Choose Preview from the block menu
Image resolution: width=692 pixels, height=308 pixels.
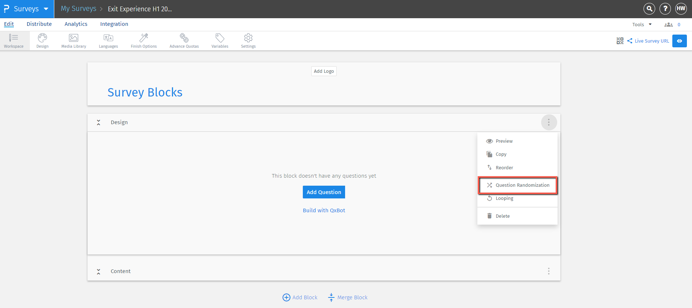[x=517, y=141]
